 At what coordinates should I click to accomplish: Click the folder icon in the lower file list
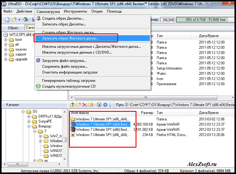point(73,119)
